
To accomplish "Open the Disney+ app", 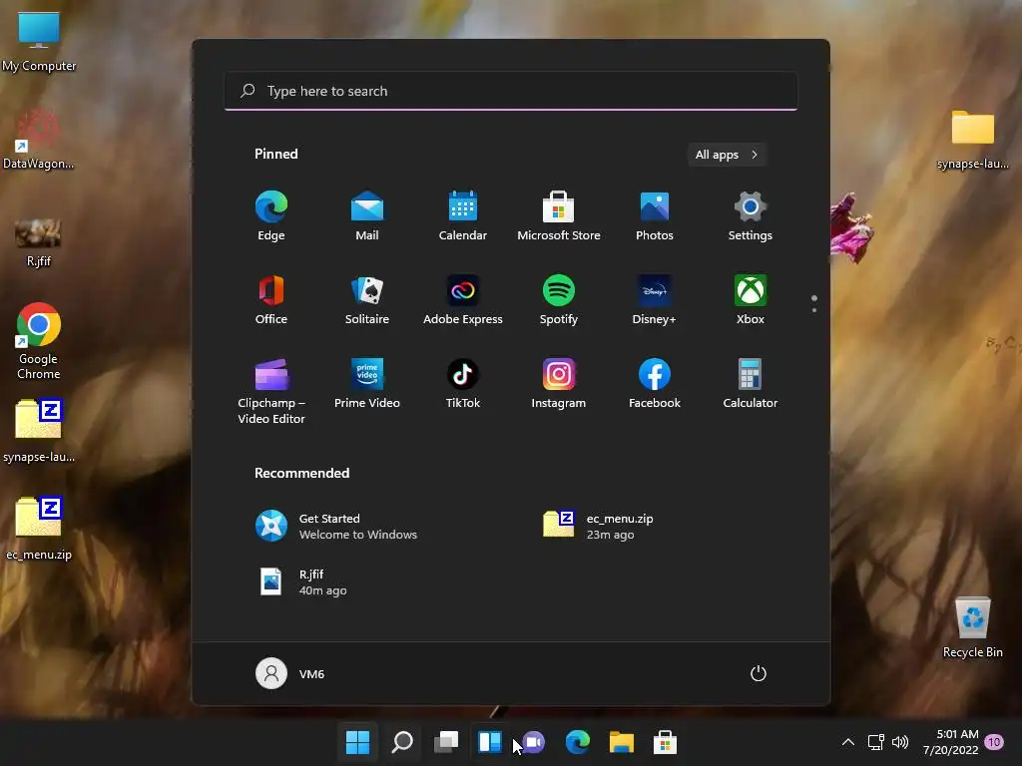I will pos(655,299).
